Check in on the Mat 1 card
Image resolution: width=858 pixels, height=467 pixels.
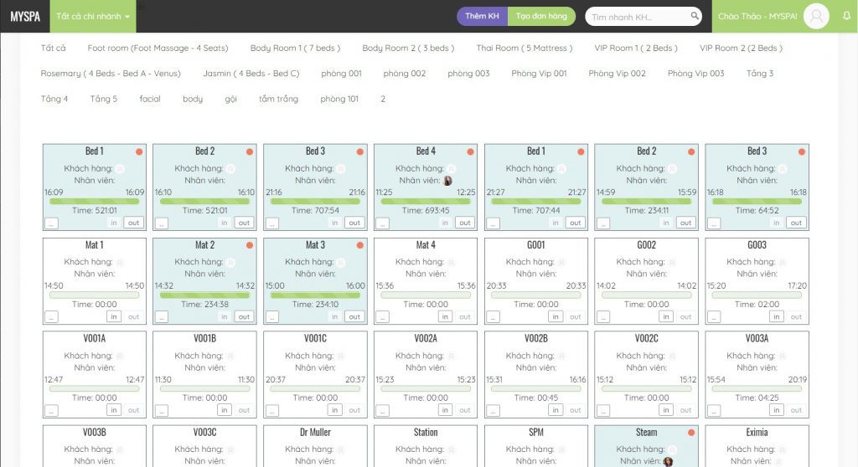[x=113, y=316]
